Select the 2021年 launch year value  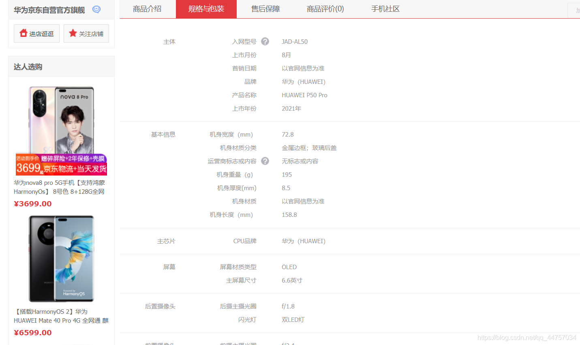(291, 109)
